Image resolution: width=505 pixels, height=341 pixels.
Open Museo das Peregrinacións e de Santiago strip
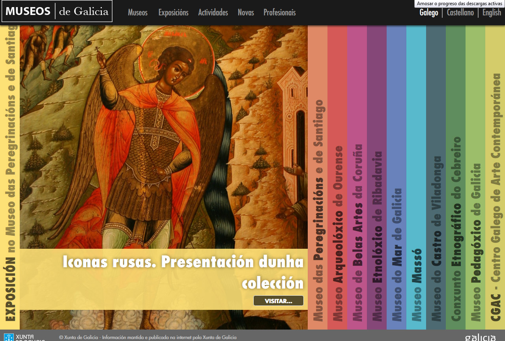[x=318, y=177]
